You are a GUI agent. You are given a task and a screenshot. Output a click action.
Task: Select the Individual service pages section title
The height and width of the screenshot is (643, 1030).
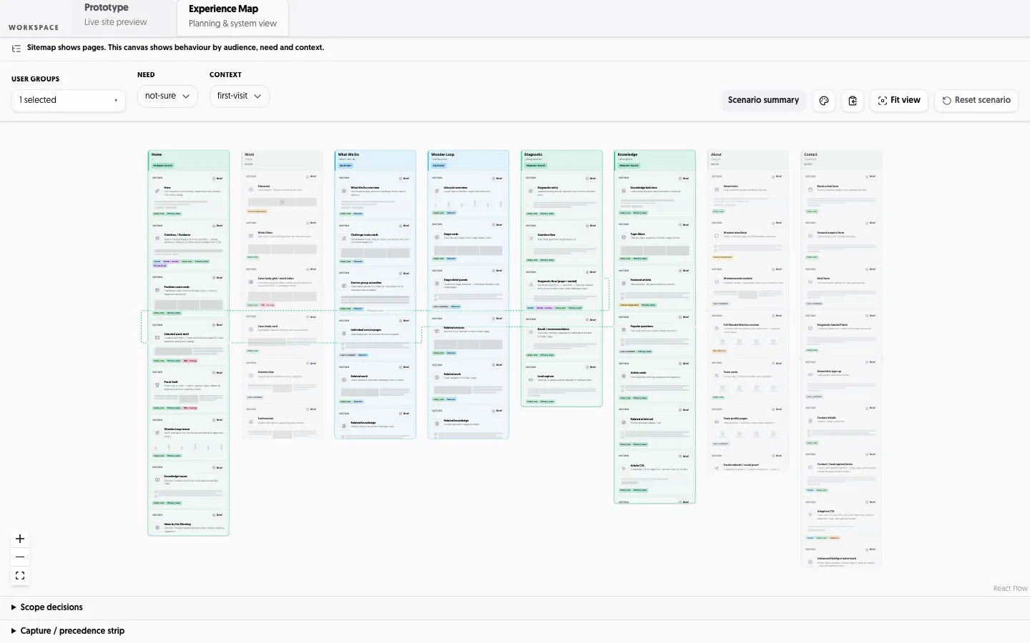click(x=366, y=330)
